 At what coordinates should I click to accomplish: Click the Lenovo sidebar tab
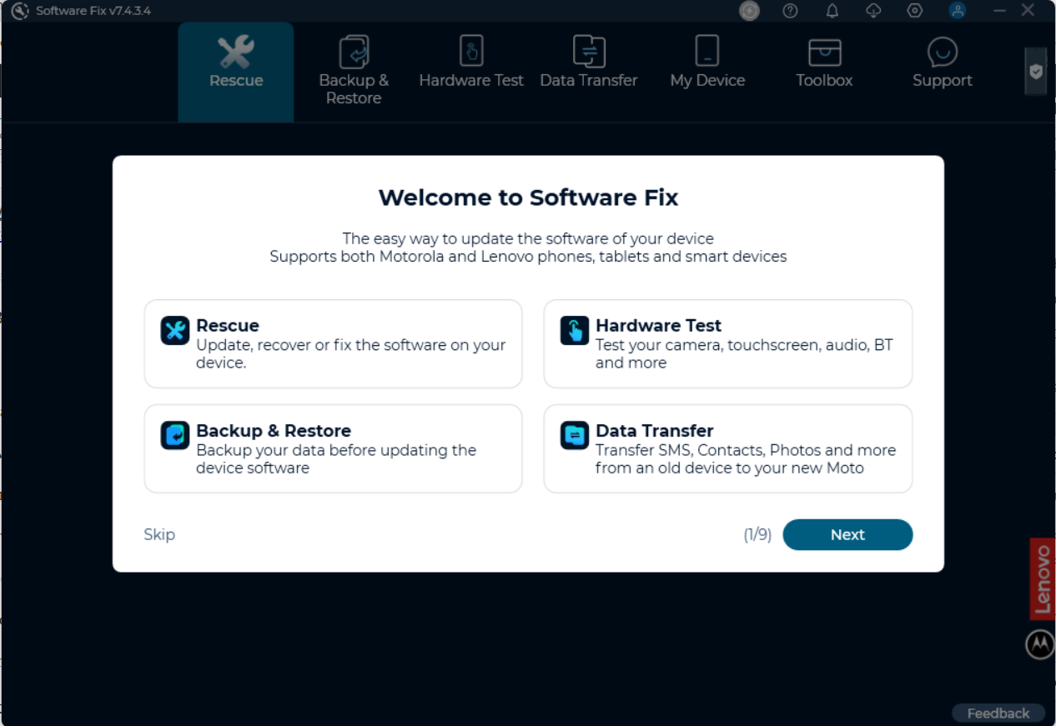(x=1042, y=578)
